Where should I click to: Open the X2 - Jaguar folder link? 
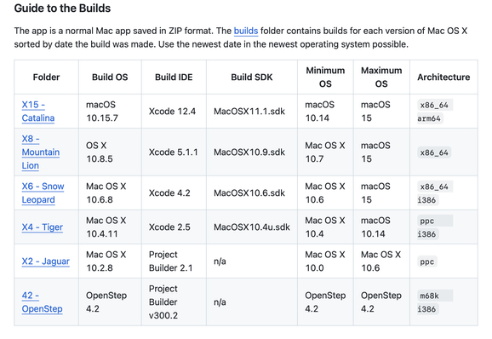pyautogui.click(x=45, y=261)
